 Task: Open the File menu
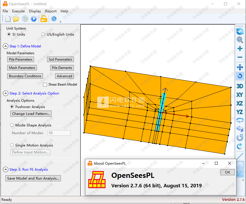click(x=5, y=11)
